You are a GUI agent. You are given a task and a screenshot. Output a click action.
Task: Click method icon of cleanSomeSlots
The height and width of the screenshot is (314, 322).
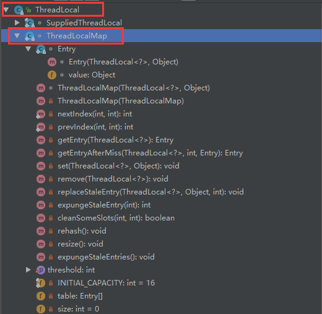click(x=41, y=218)
